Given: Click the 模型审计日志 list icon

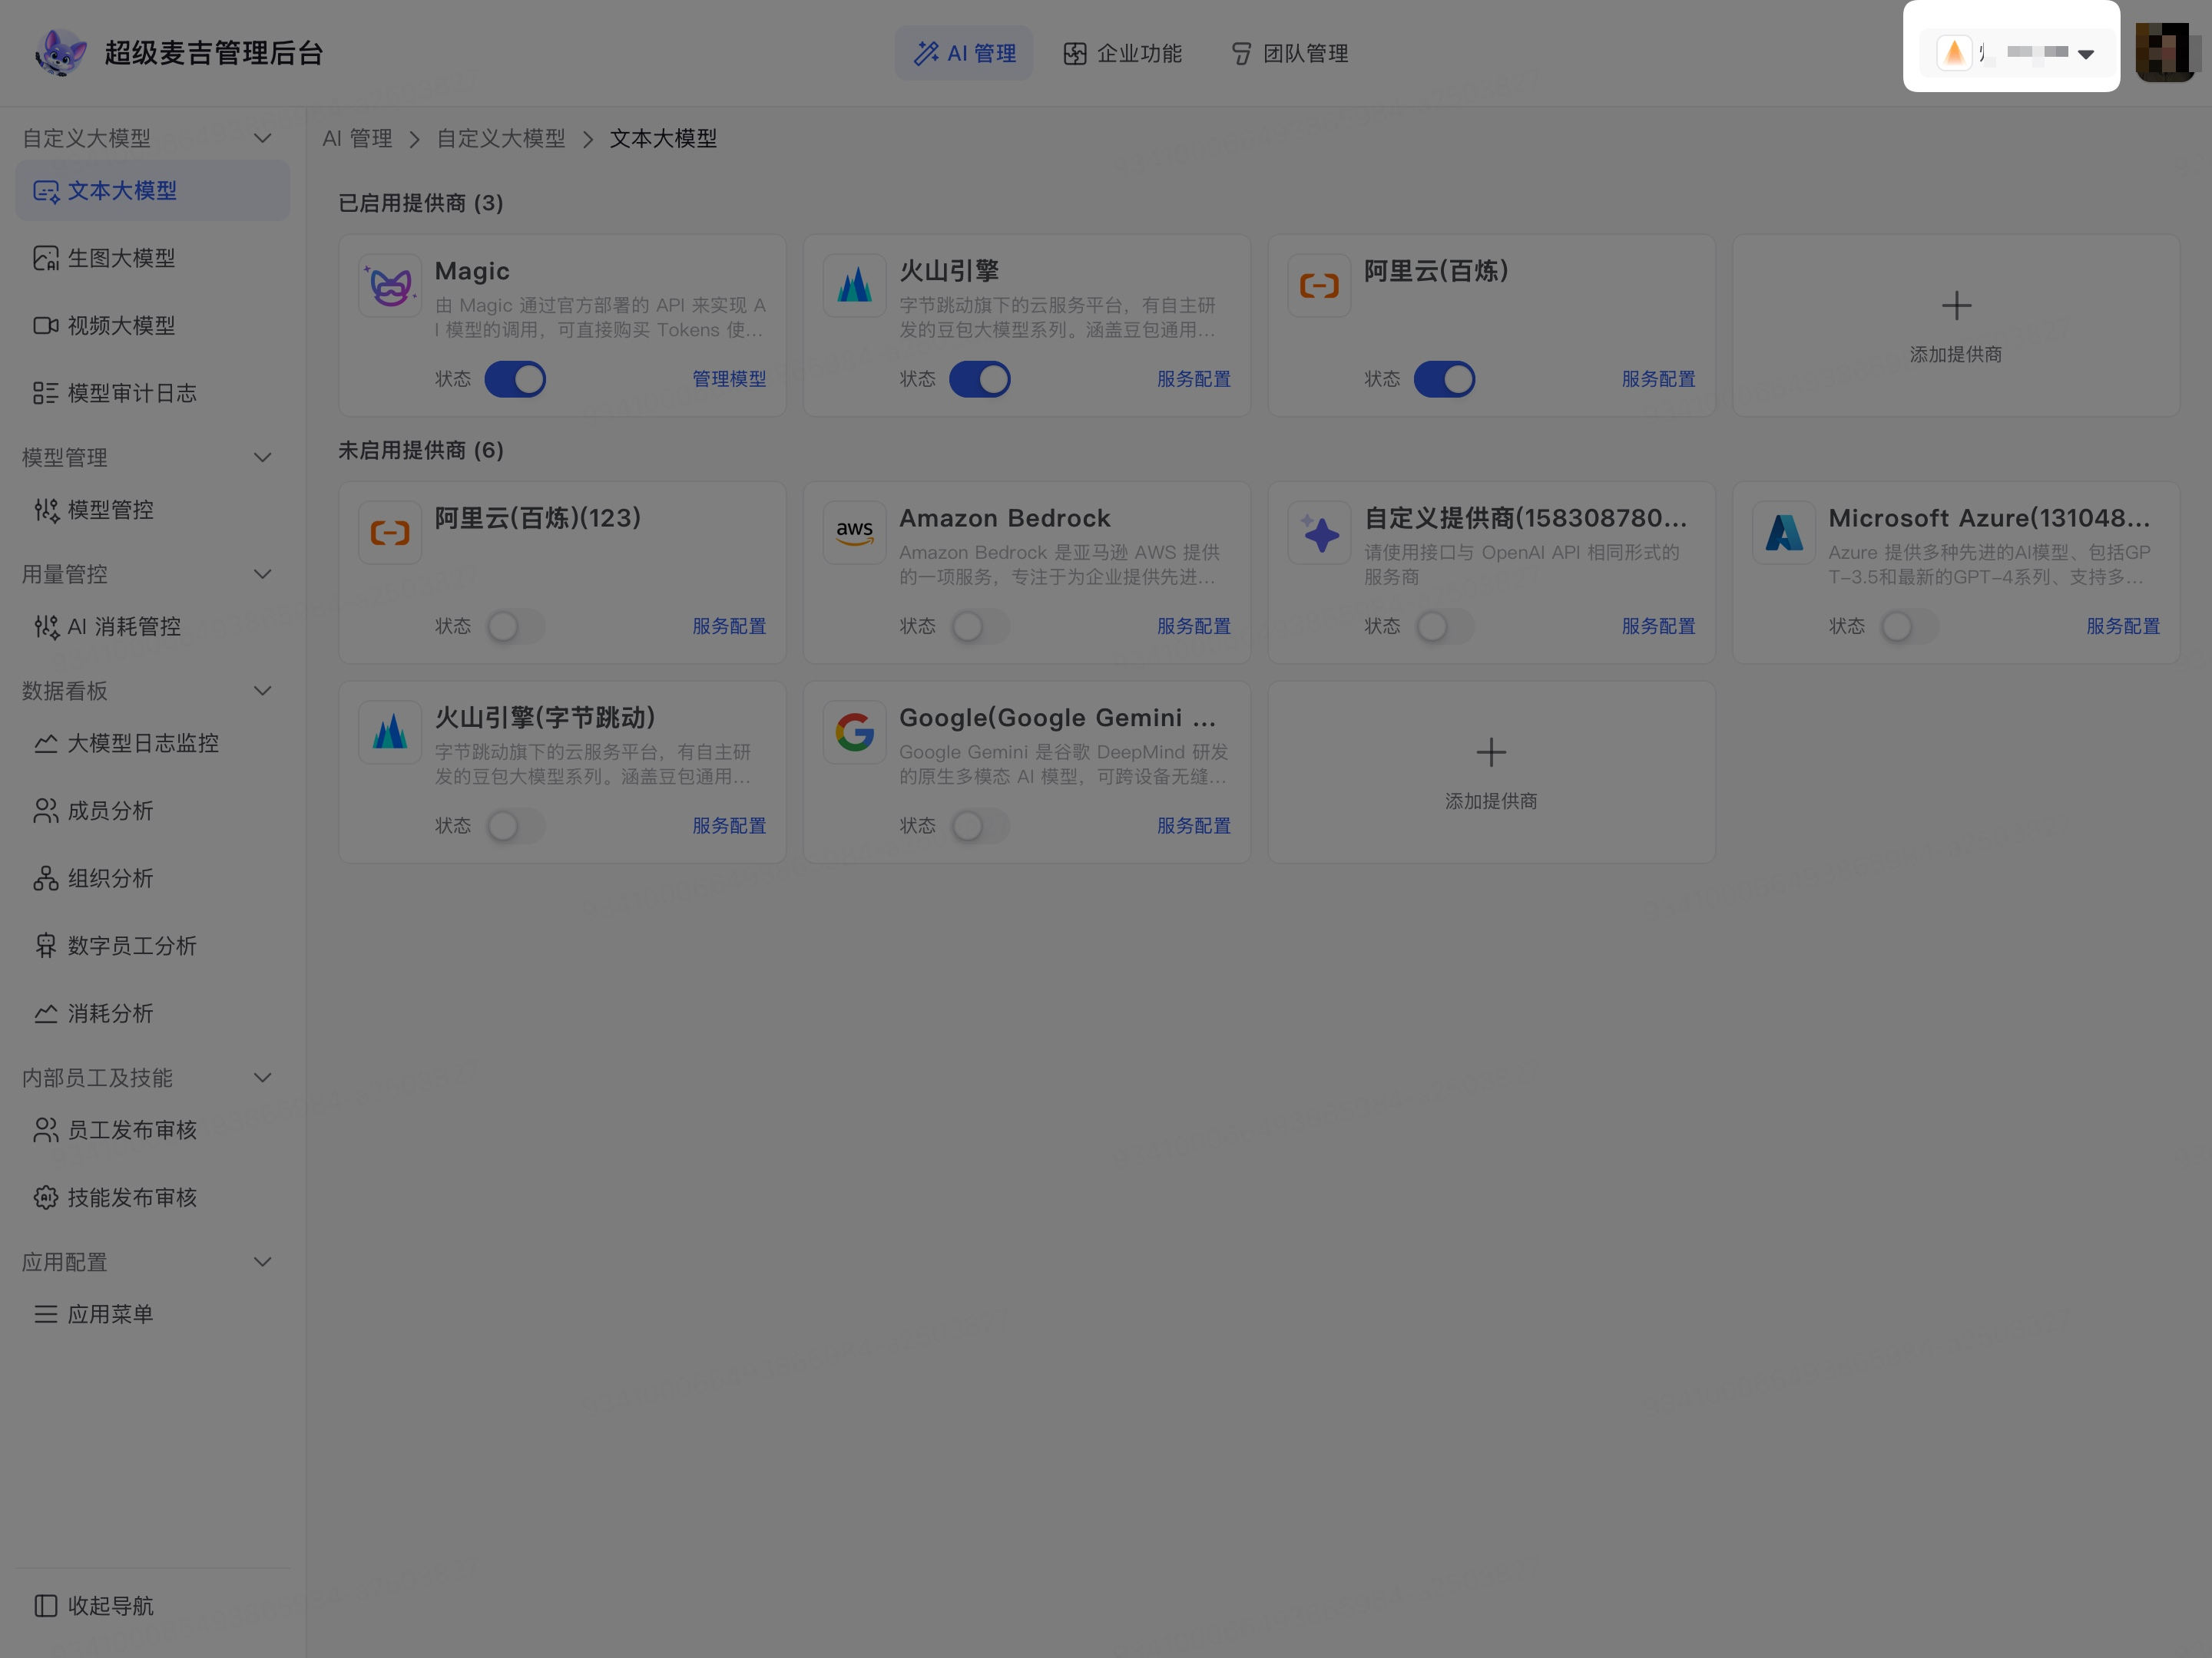Looking at the screenshot, I should (x=45, y=393).
